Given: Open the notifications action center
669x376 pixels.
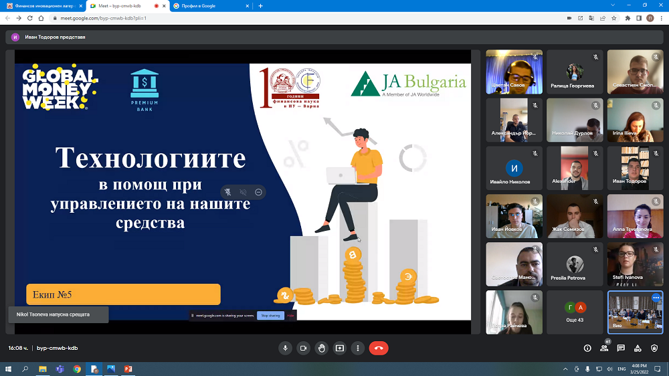Looking at the screenshot, I should click(x=658, y=369).
